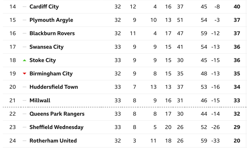Open the Birmingham City team link
Viewport: 247px width, 149px height.
51,74
